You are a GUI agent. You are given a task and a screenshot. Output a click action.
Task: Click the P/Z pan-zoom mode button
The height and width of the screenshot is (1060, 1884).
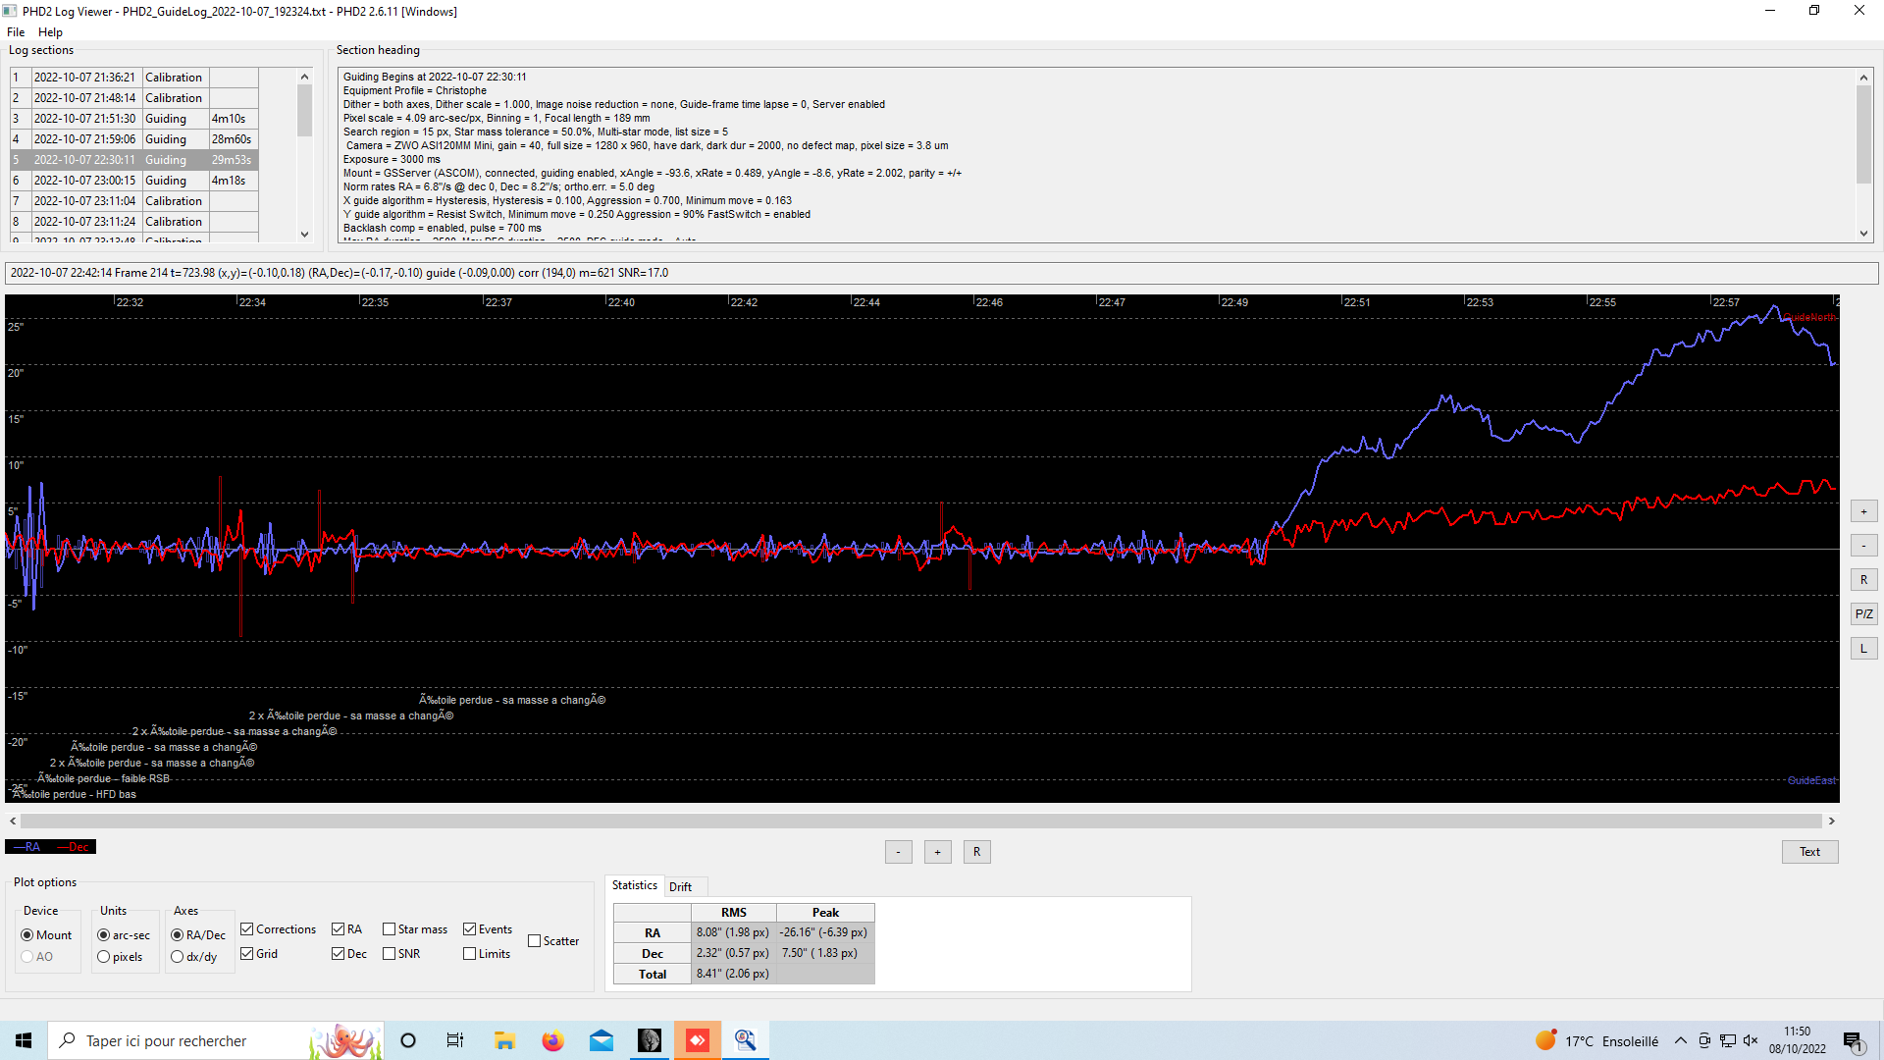[1863, 614]
